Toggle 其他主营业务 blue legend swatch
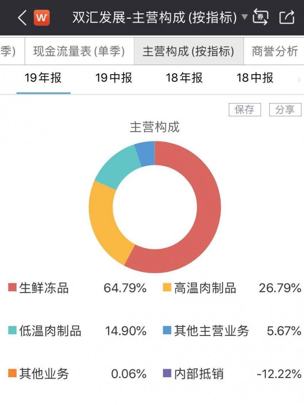Viewport: 304px width, 405px height. 167,331
